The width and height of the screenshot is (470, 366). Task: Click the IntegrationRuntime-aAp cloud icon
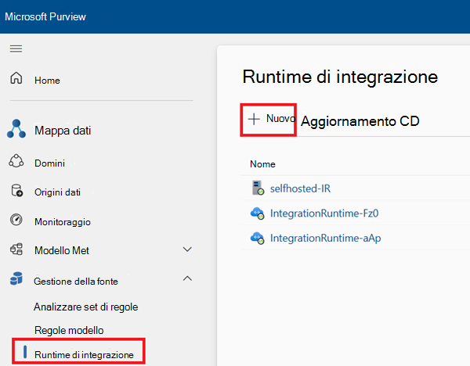(x=257, y=238)
